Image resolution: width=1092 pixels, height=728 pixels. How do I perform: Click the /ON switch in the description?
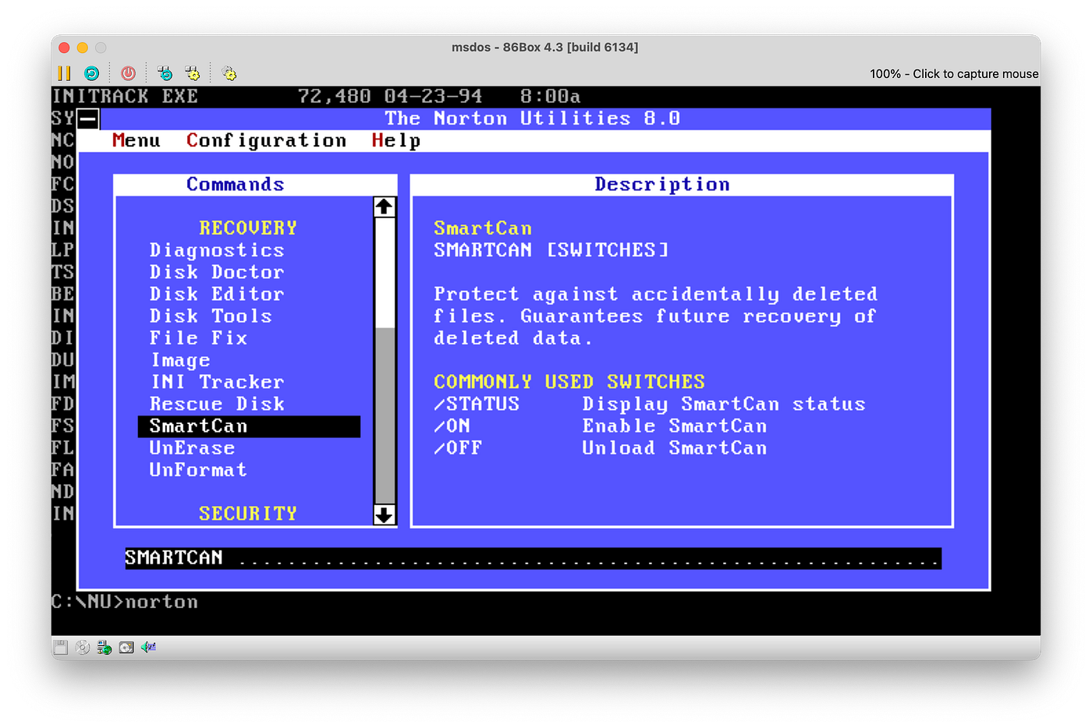coord(452,426)
